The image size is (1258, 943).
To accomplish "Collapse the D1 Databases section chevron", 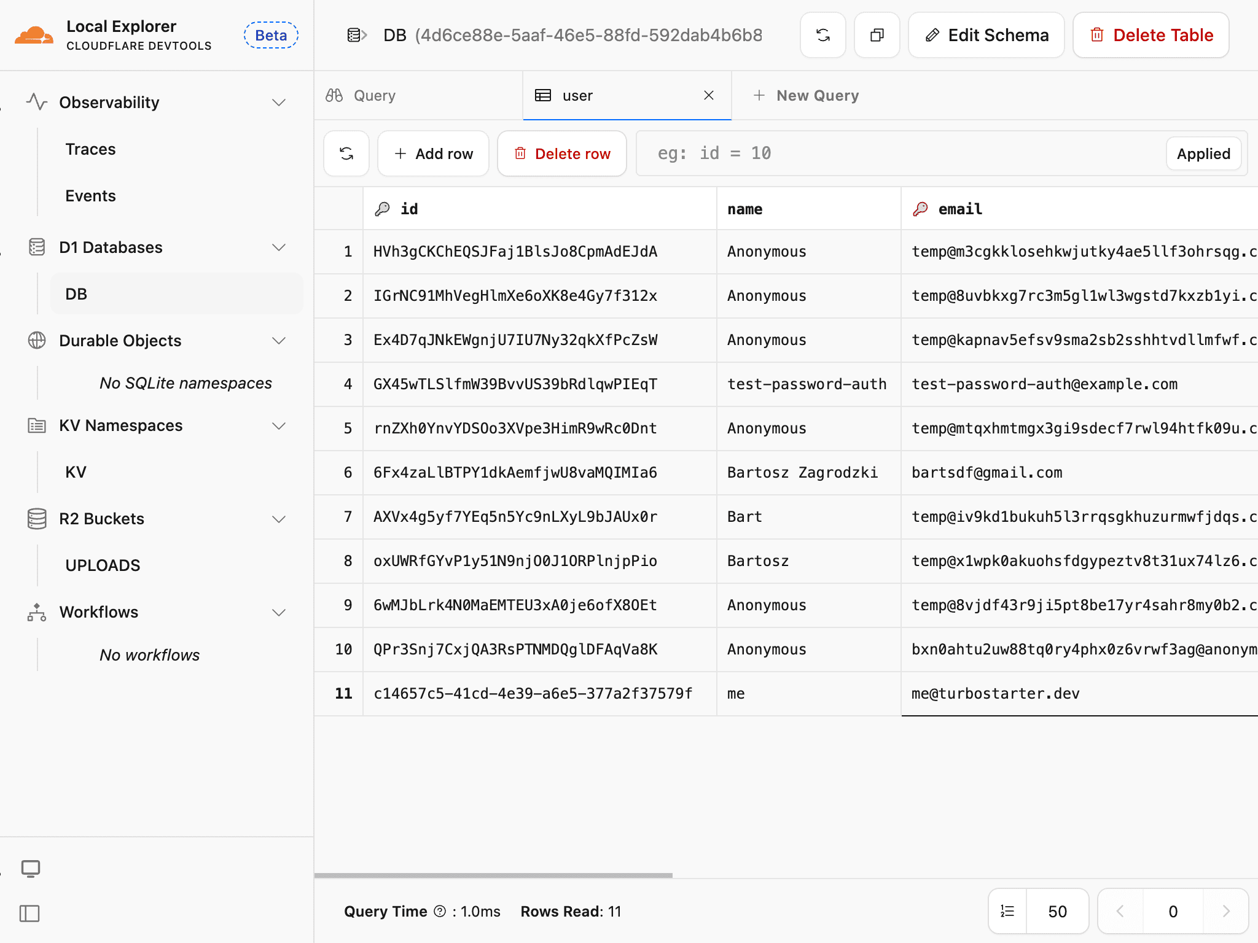I will point(279,247).
